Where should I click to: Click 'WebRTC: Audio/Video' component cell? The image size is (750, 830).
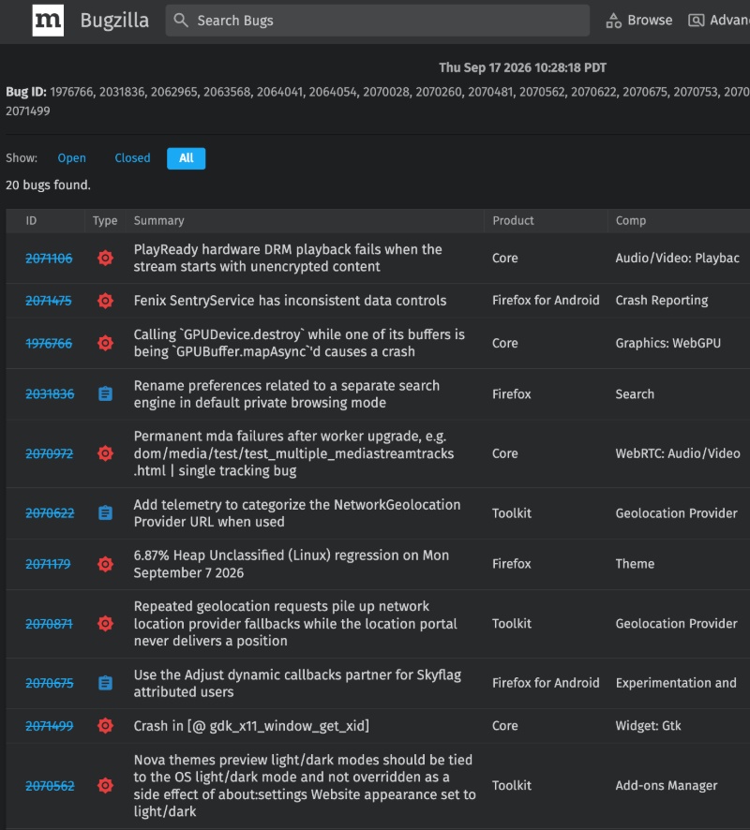(x=678, y=453)
